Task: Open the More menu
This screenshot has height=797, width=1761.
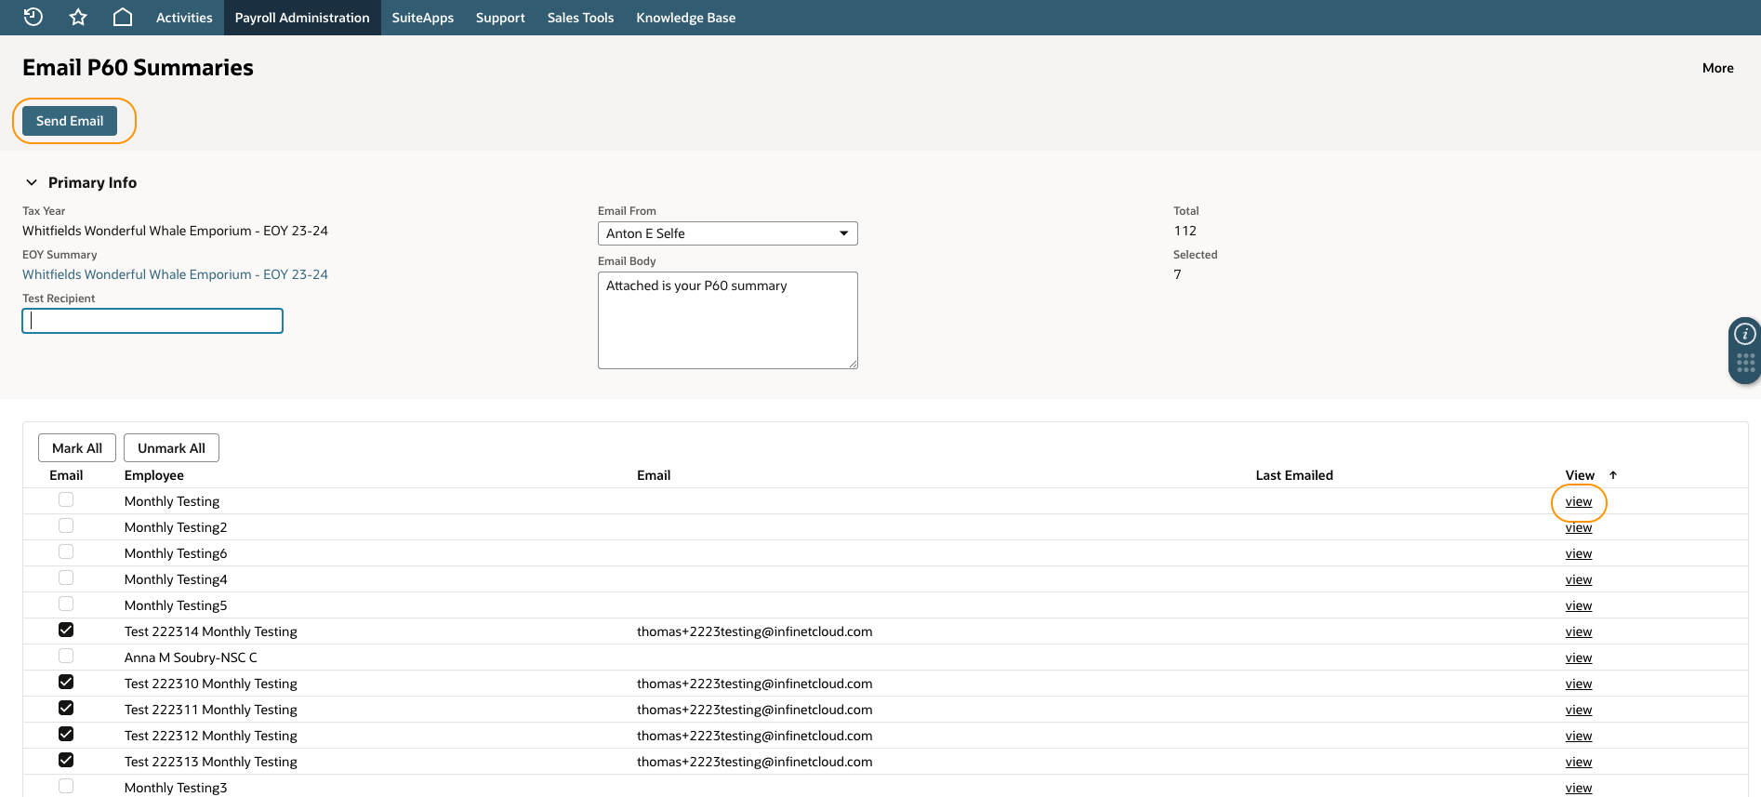Action: [x=1717, y=68]
